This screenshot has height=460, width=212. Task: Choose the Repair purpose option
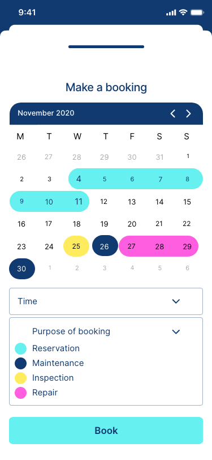(x=45, y=393)
